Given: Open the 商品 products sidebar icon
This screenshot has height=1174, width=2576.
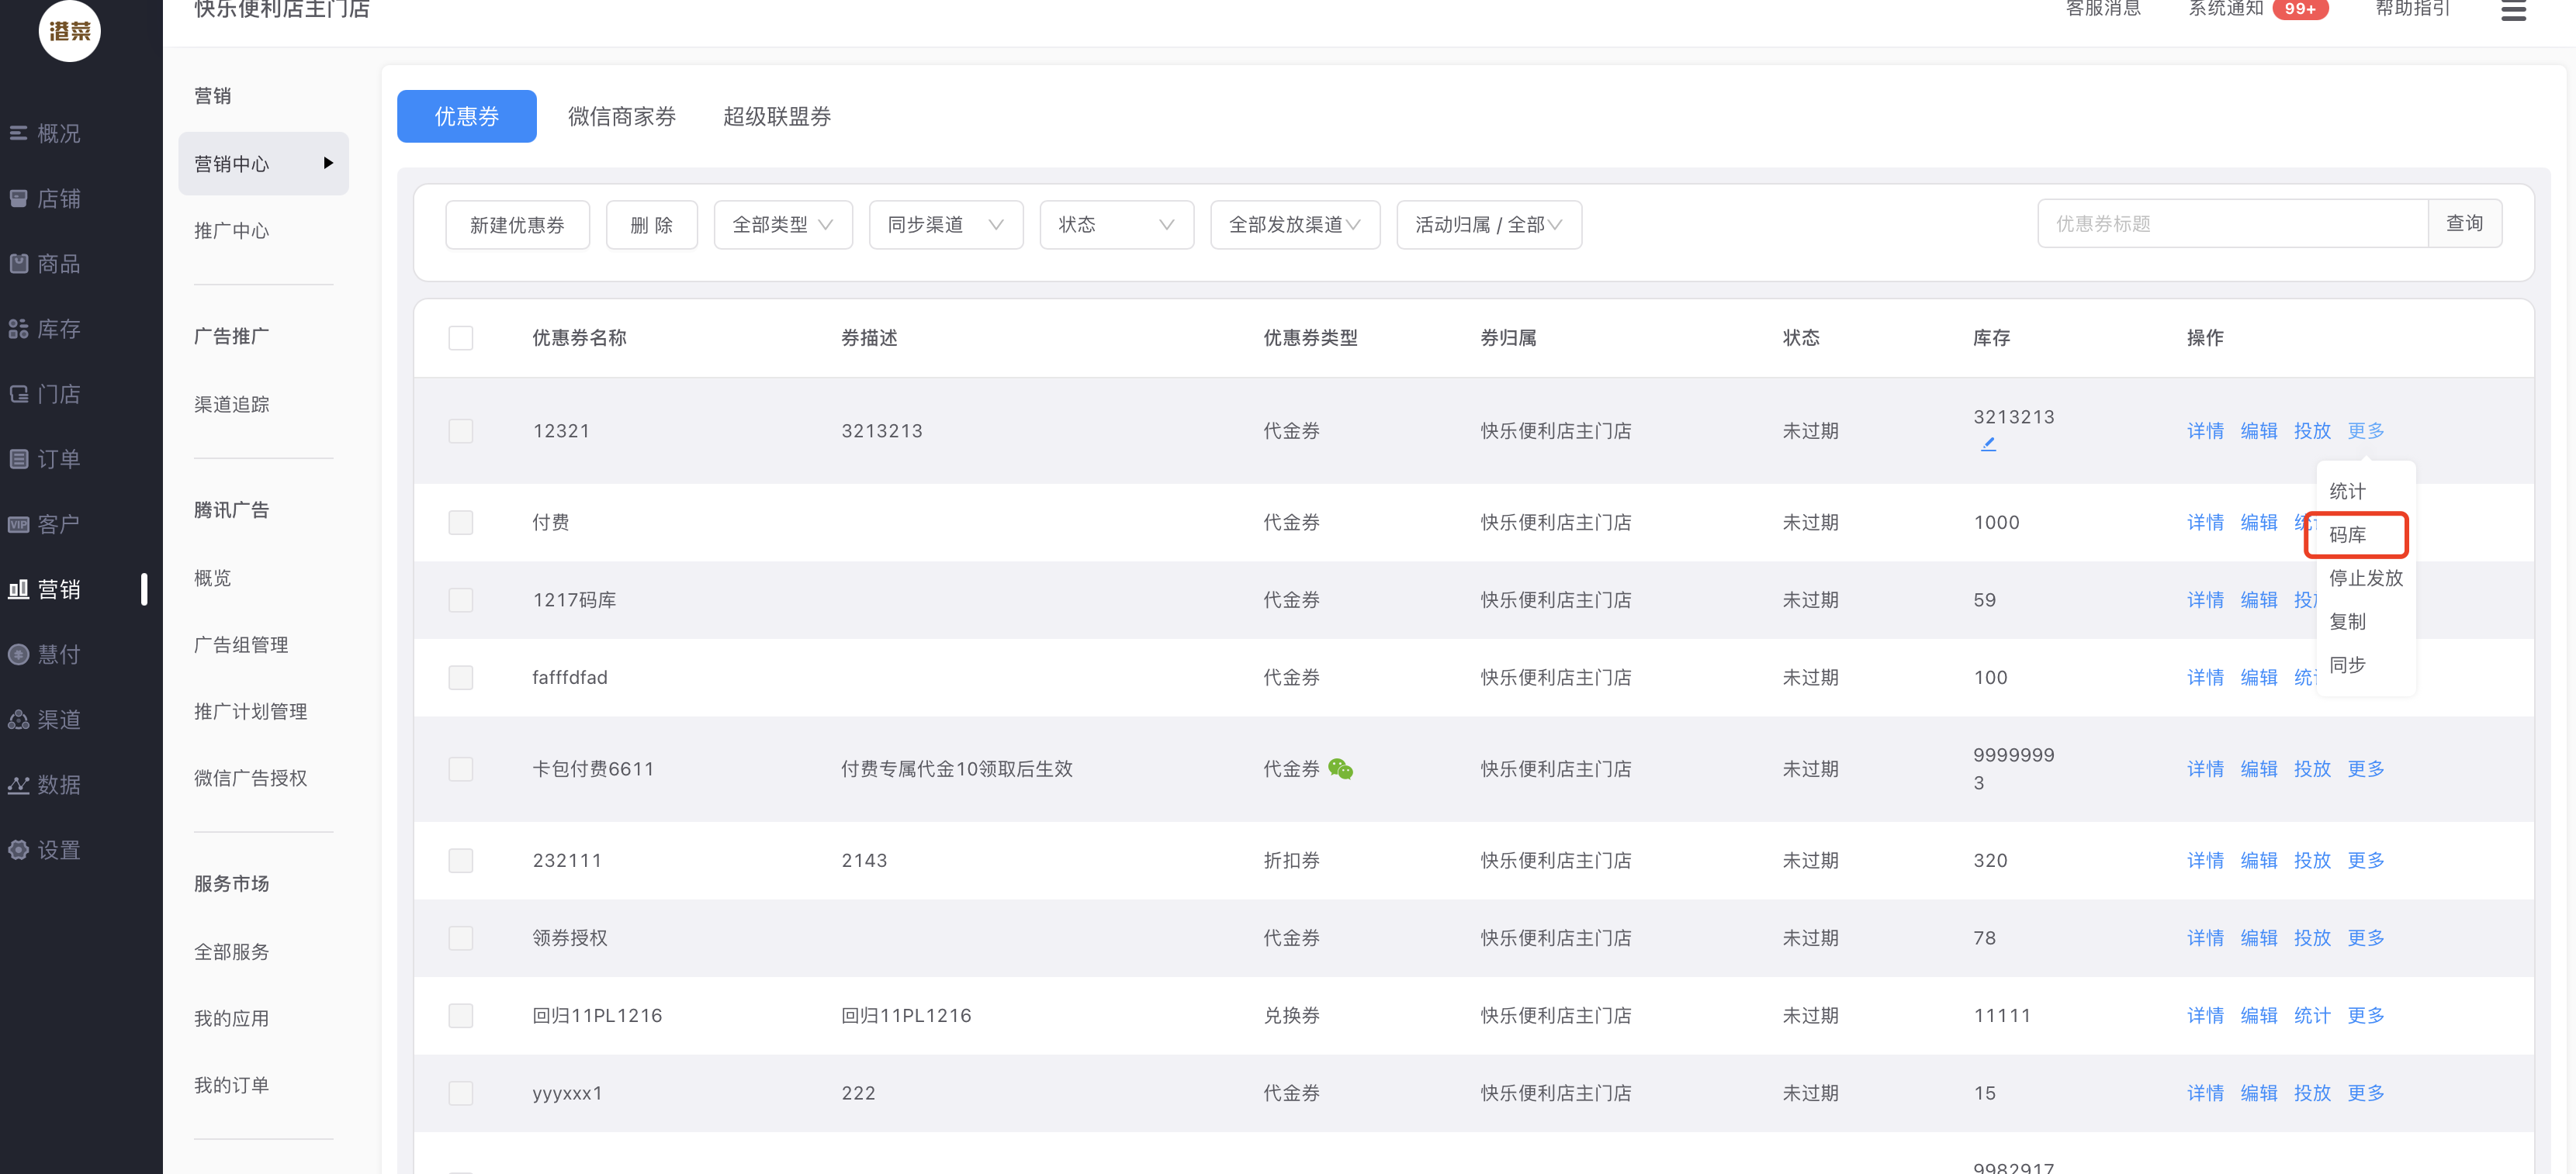Looking at the screenshot, I should click(x=19, y=264).
